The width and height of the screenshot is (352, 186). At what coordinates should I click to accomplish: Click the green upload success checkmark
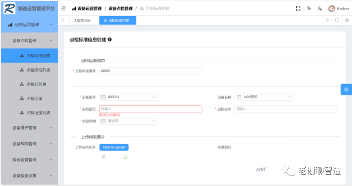[x=125, y=157]
